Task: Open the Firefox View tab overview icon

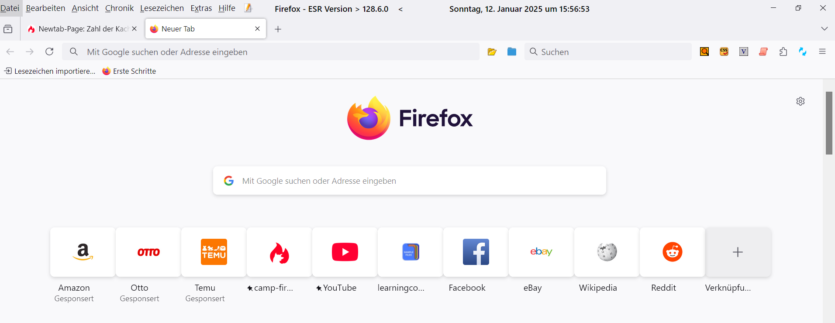Action: [x=8, y=29]
